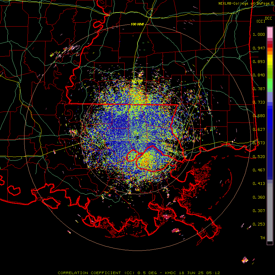The image size is (275, 275).
Task: Click the 0.413 legend value
Action: coord(259,184)
